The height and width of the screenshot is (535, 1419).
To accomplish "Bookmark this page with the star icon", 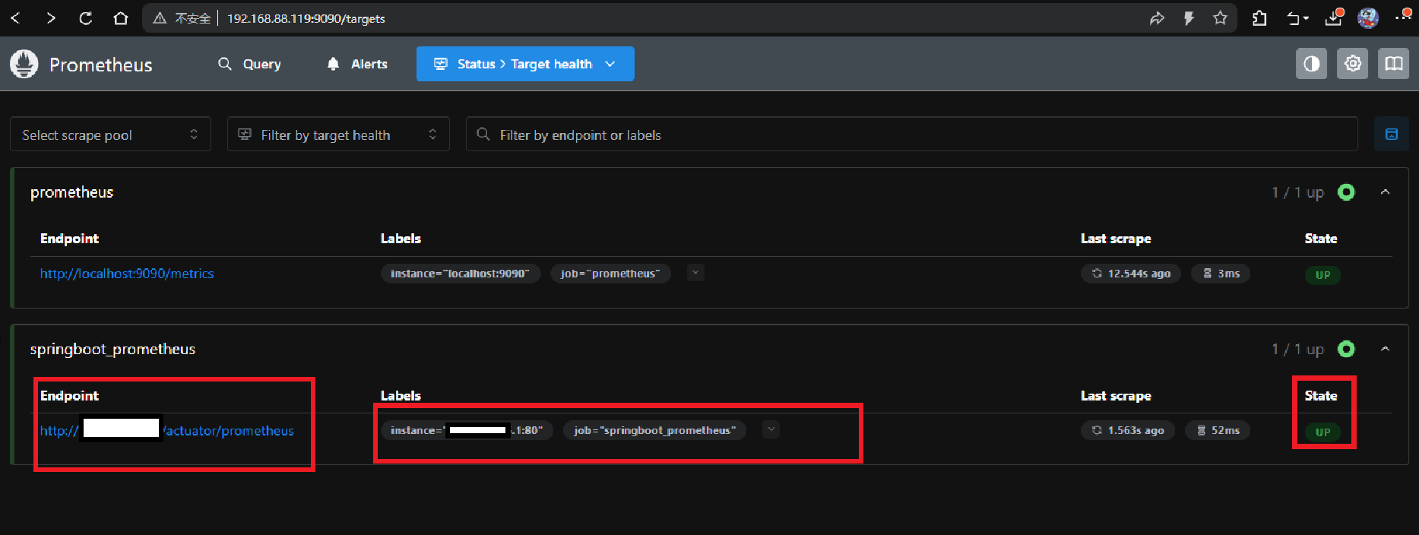I will click(1220, 17).
